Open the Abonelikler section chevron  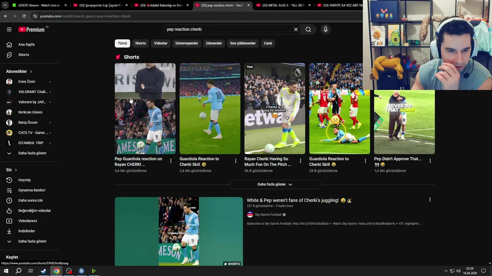[31, 72]
